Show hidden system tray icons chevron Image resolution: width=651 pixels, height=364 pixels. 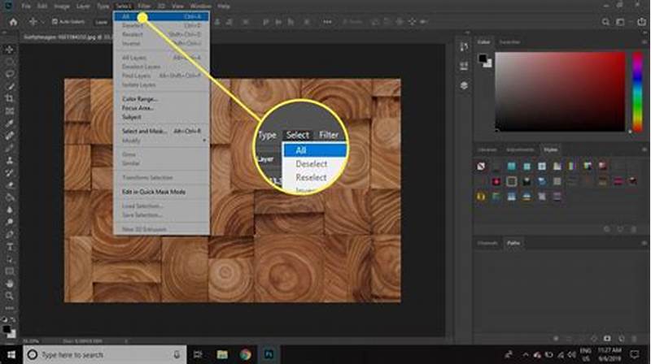(x=525, y=355)
